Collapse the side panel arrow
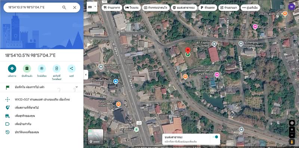This screenshot has width=299, height=148. (x=86, y=75)
